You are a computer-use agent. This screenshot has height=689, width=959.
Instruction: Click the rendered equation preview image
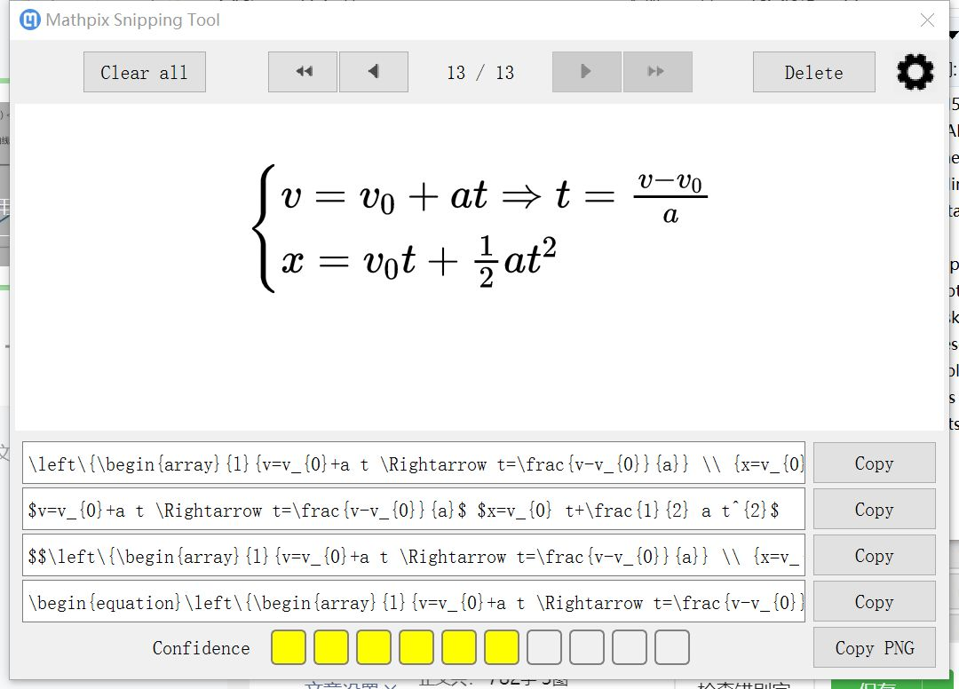[x=479, y=228]
